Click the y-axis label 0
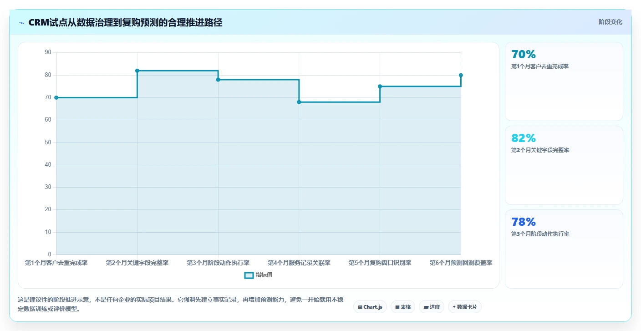Viewport: 641px width, 331px height. click(50, 255)
